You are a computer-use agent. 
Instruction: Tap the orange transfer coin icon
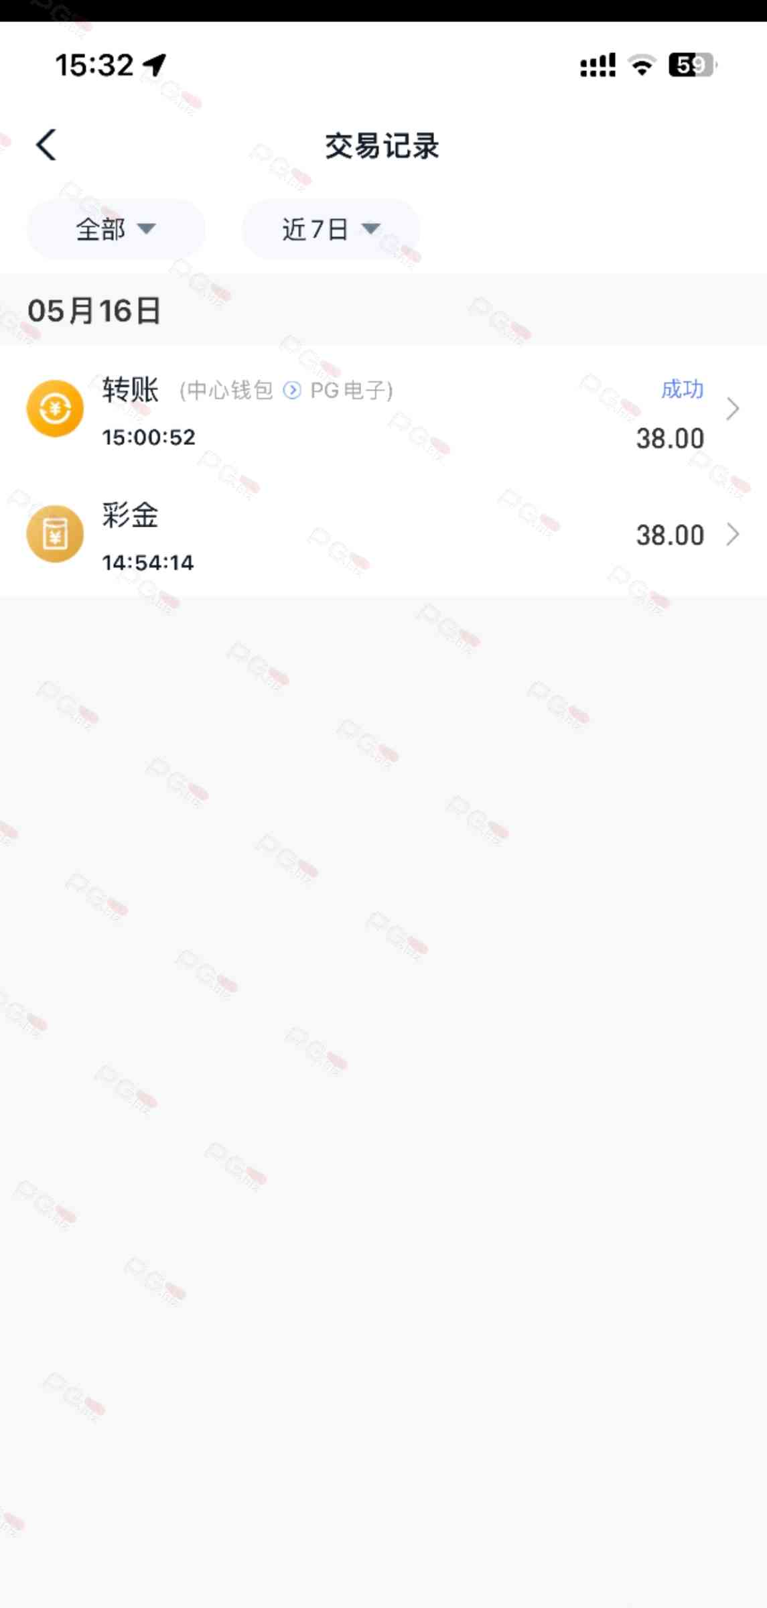55,409
